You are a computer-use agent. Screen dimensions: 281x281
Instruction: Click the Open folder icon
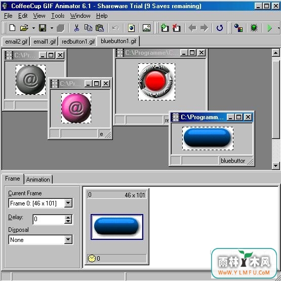click(24, 28)
